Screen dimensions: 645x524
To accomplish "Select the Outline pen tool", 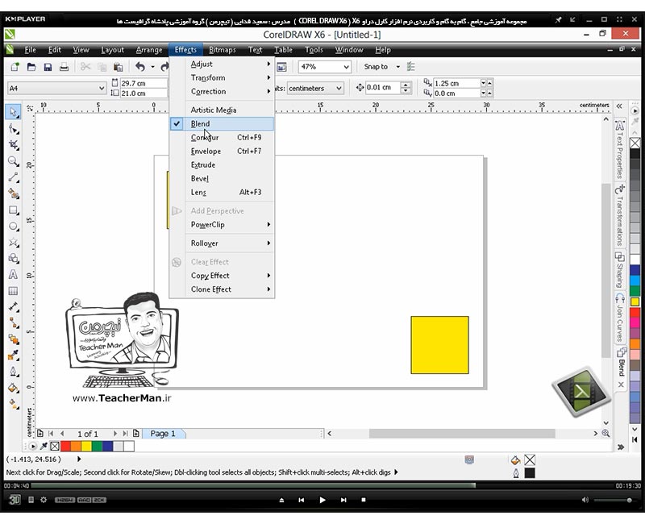I will (13, 372).
